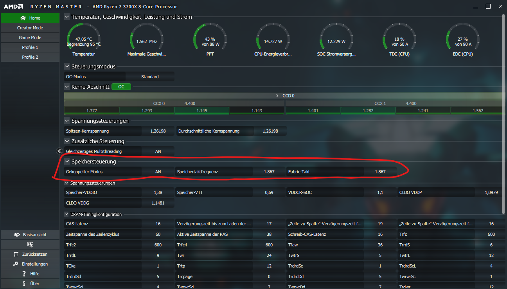Click the Trcpage timing row

(x=230, y=276)
